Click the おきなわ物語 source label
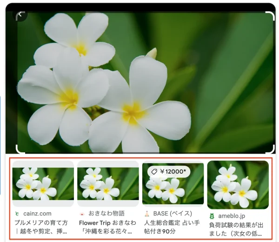This screenshot has width=279, height=242. click(x=106, y=213)
